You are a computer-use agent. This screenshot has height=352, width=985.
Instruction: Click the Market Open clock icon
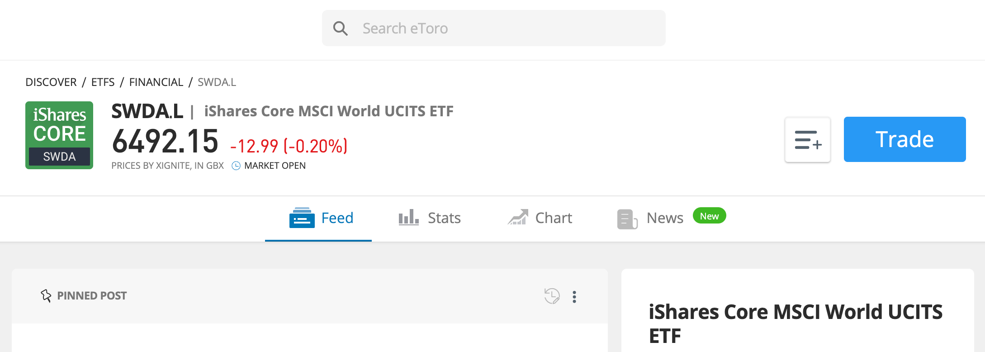pyautogui.click(x=236, y=166)
